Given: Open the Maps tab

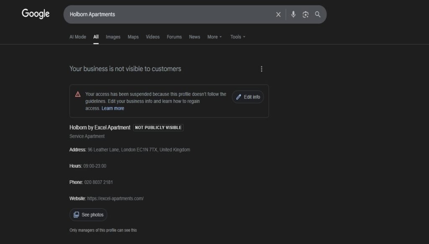Looking at the screenshot, I should pos(133,37).
